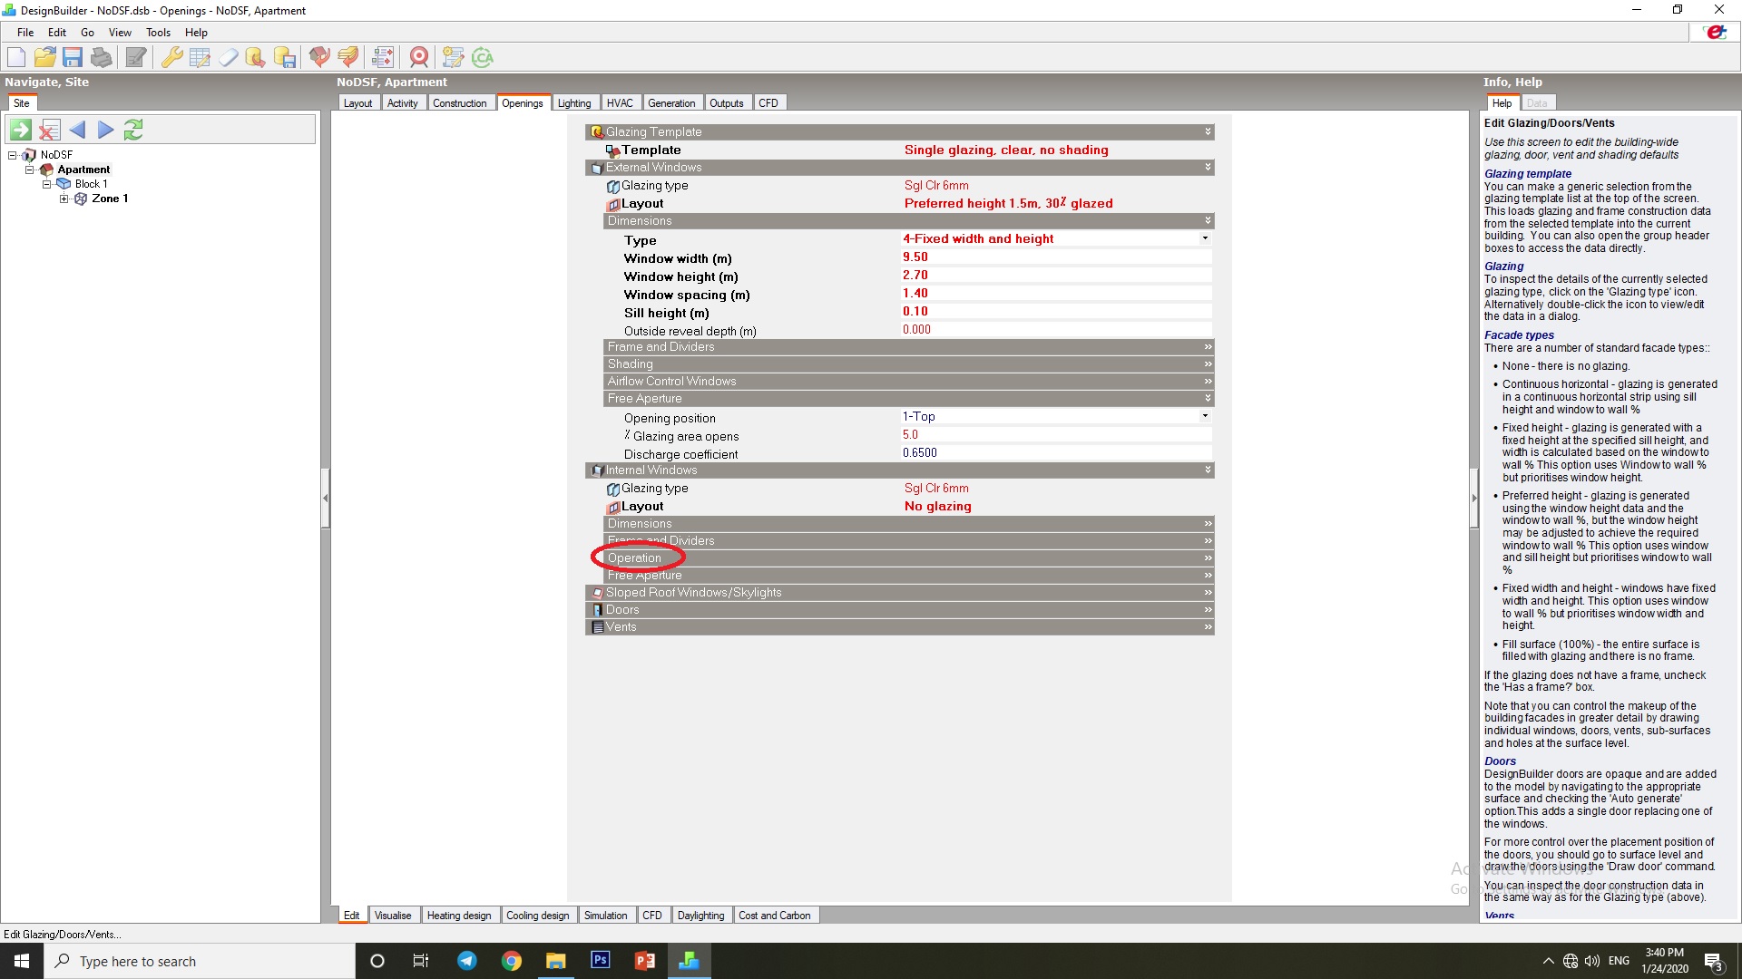Image resolution: width=1742 pixels, height=979 pixels.
Task: Click the % Glazing area opens field
Action: 1056,435
